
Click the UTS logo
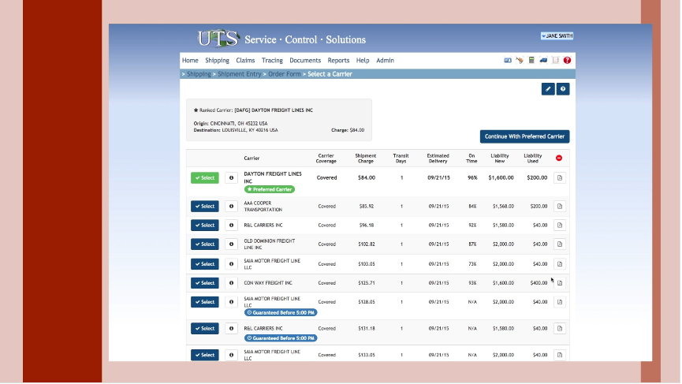point(218,39)
